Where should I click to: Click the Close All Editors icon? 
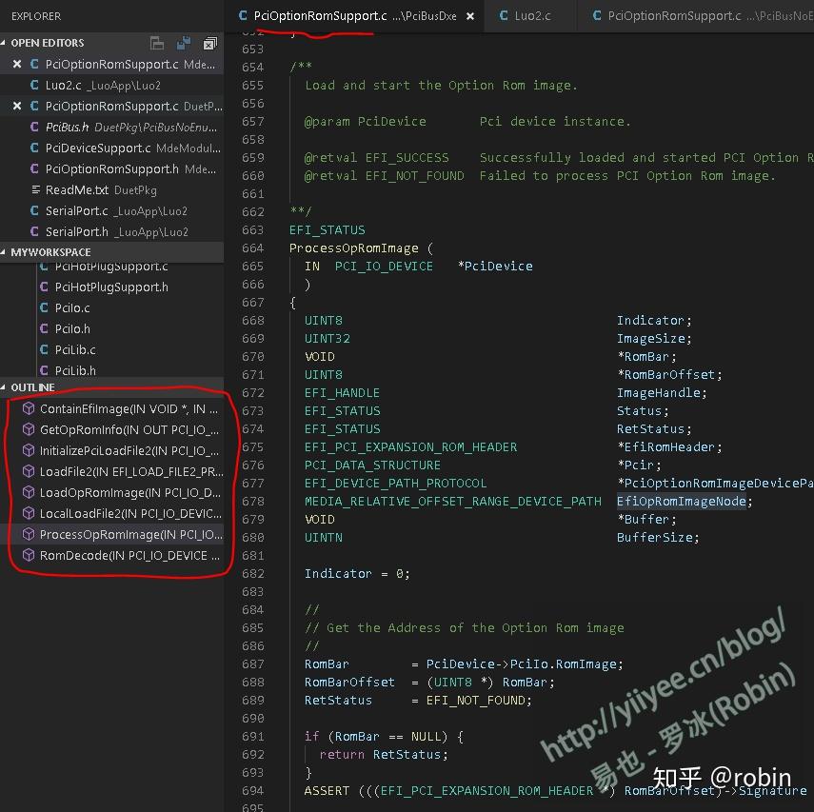coord(209,43)
